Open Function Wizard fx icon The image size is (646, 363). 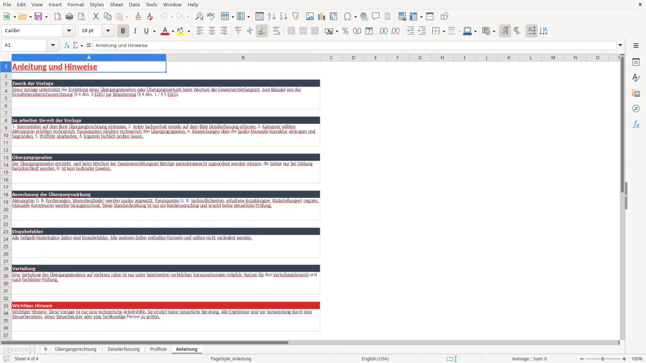coord(67,45)
